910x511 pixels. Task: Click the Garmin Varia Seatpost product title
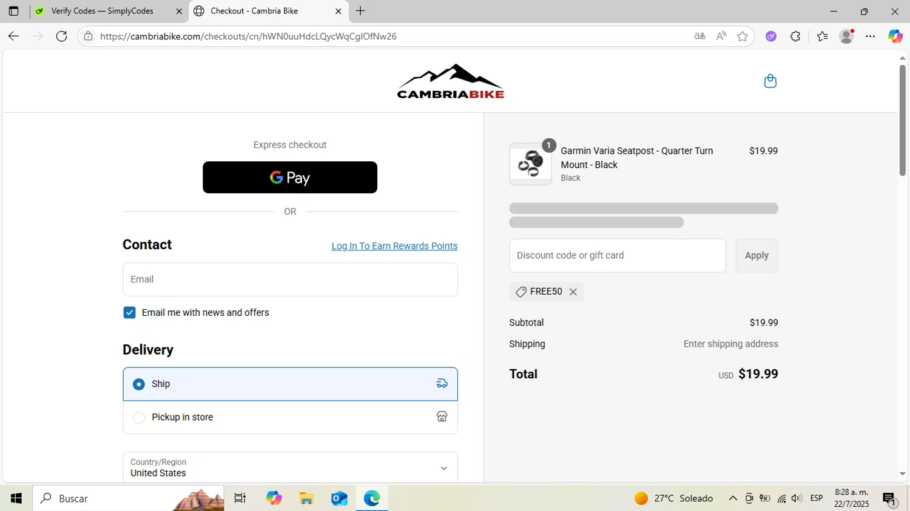point(637,158)
